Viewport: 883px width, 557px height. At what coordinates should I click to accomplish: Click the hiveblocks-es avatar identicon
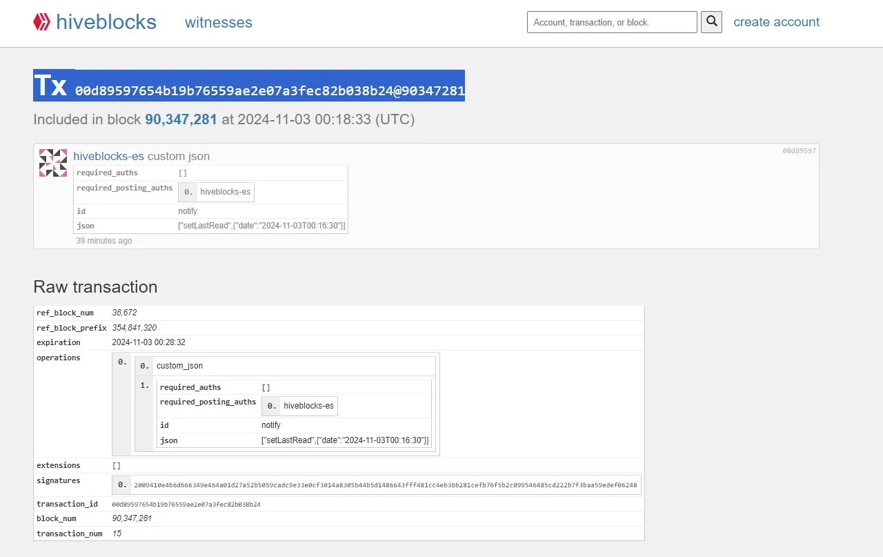pyautogui.click(x=53, y=163)
